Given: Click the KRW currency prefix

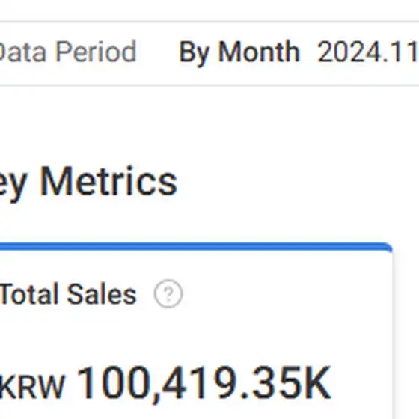Looking at the screenshot, I should click(x=32, y=387).
